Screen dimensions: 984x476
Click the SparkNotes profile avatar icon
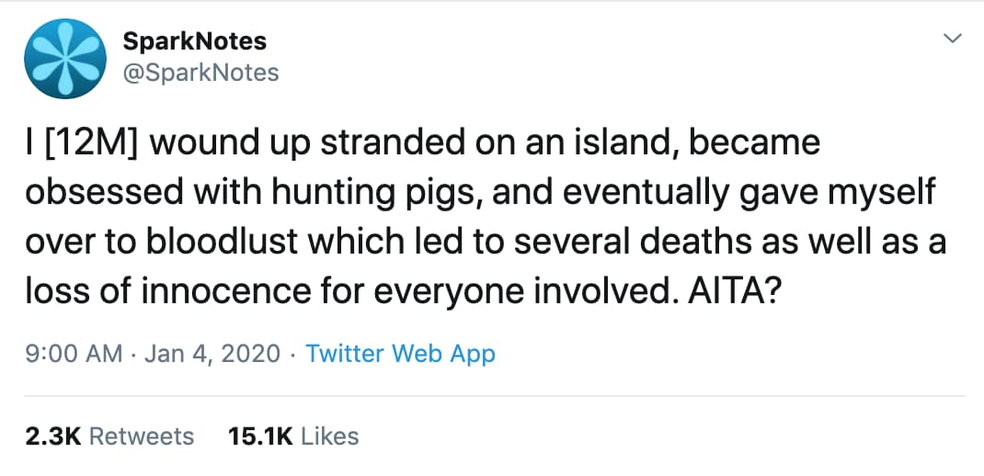[x=64, y=58]
